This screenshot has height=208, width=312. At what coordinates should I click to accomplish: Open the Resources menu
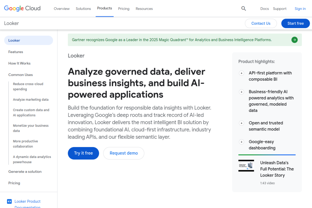coord(144,9)
